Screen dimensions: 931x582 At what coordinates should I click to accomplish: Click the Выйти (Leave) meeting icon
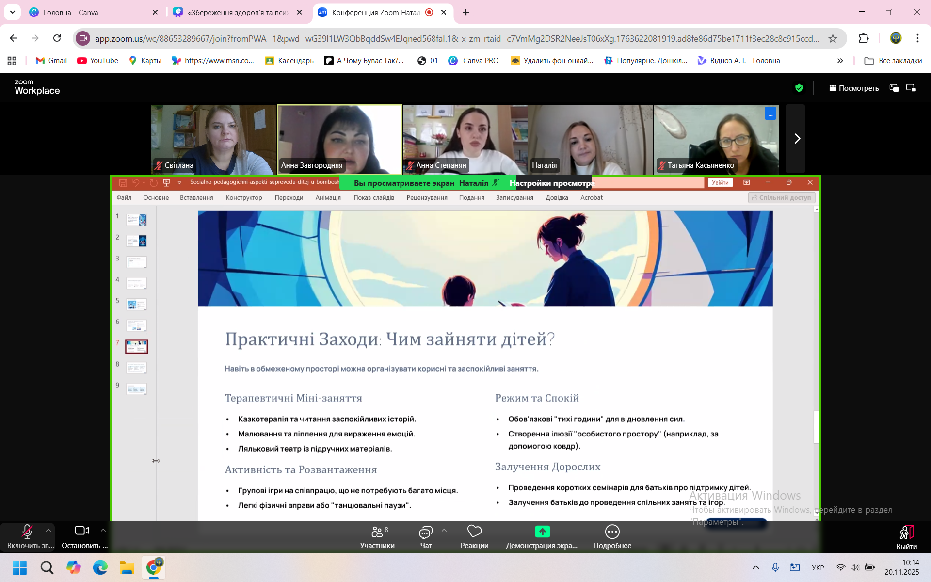click(906, 533)
